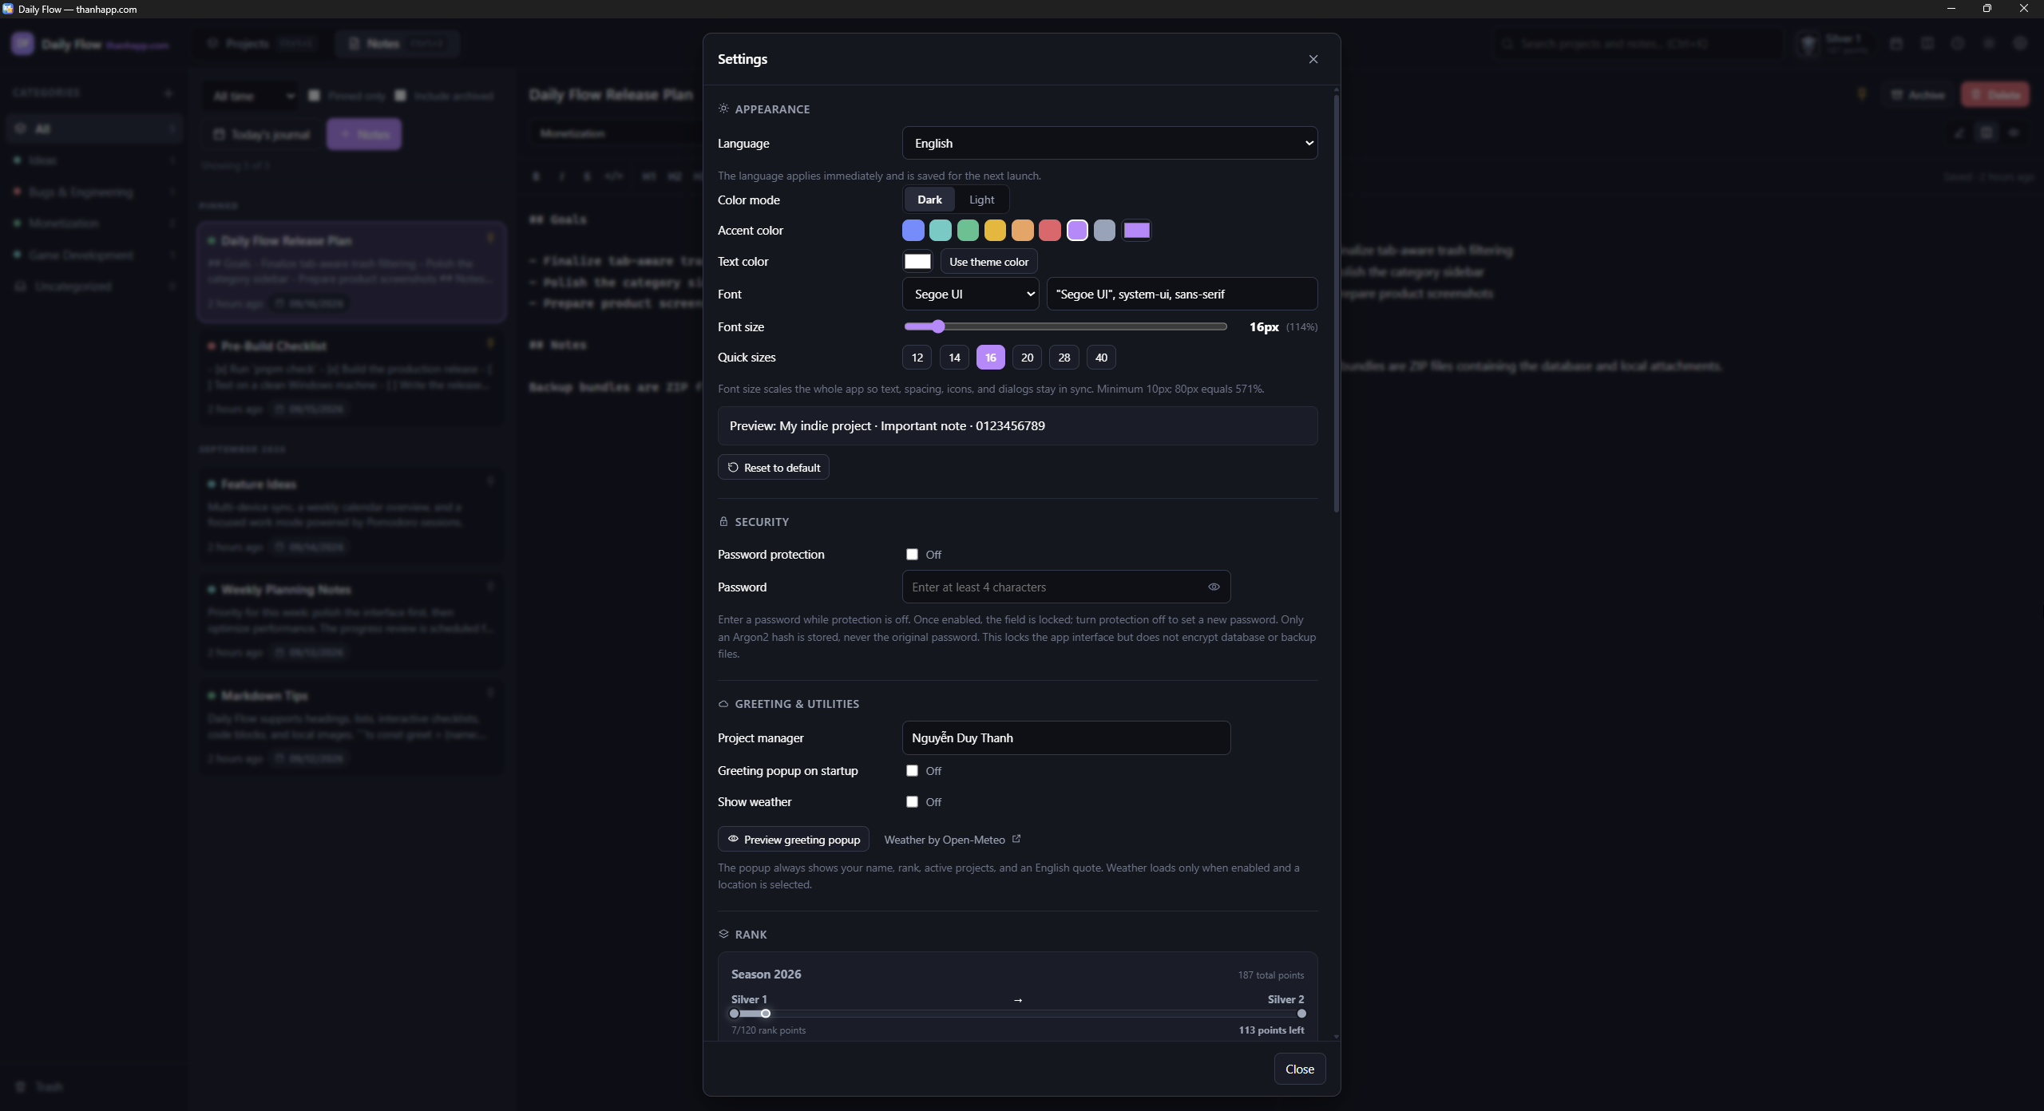This screenshot has height=1111, width=2044.
Task: Open Weather by Open-Meteo link
Action: pos(952,840)
